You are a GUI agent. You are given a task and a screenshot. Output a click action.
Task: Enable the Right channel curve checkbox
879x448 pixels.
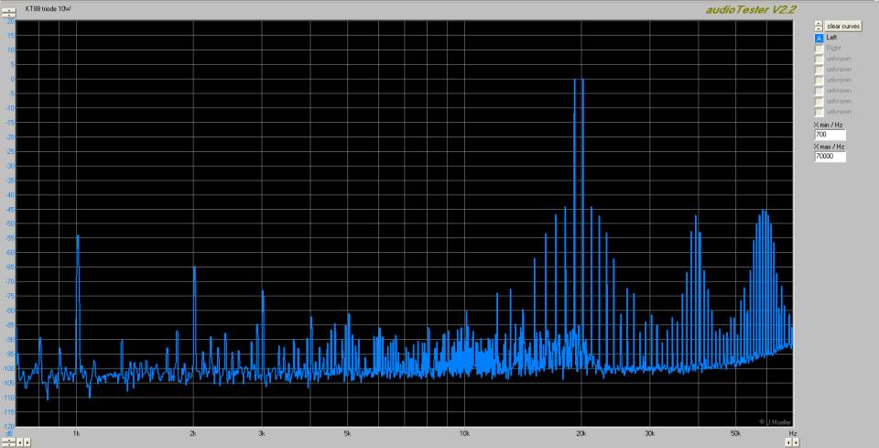[819, 48]
